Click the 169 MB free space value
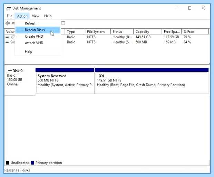214x177 pixels. tap(169, 42)
